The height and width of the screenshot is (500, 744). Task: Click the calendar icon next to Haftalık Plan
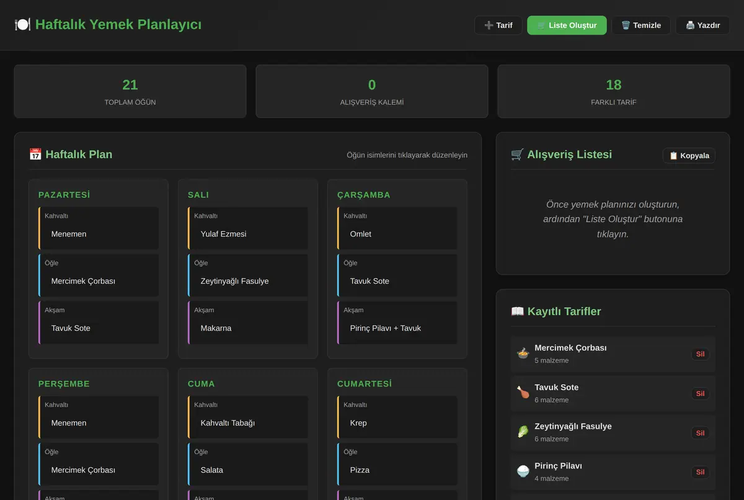click(35, 154)
